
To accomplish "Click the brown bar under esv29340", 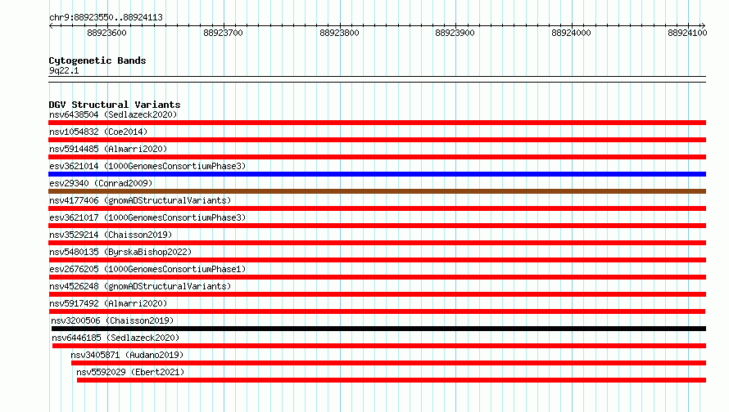I will click(x=377, y=191).
